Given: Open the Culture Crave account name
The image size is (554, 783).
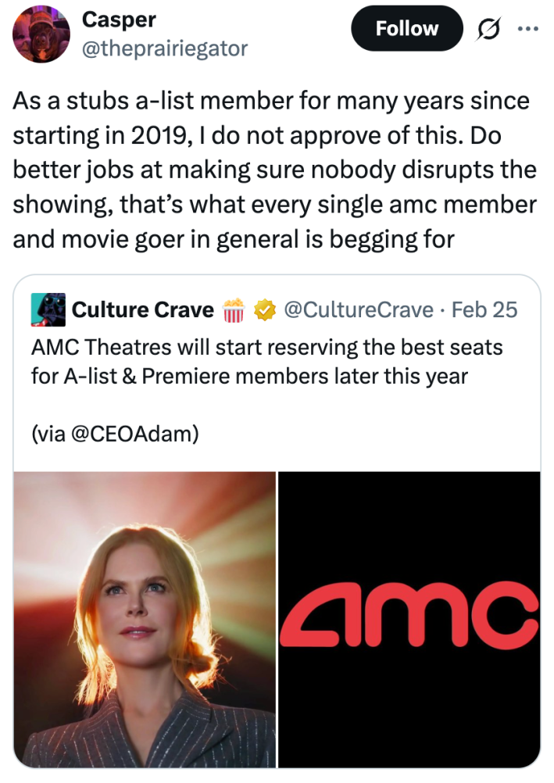Looking at the screenshot, I should [x=142, y=310].
